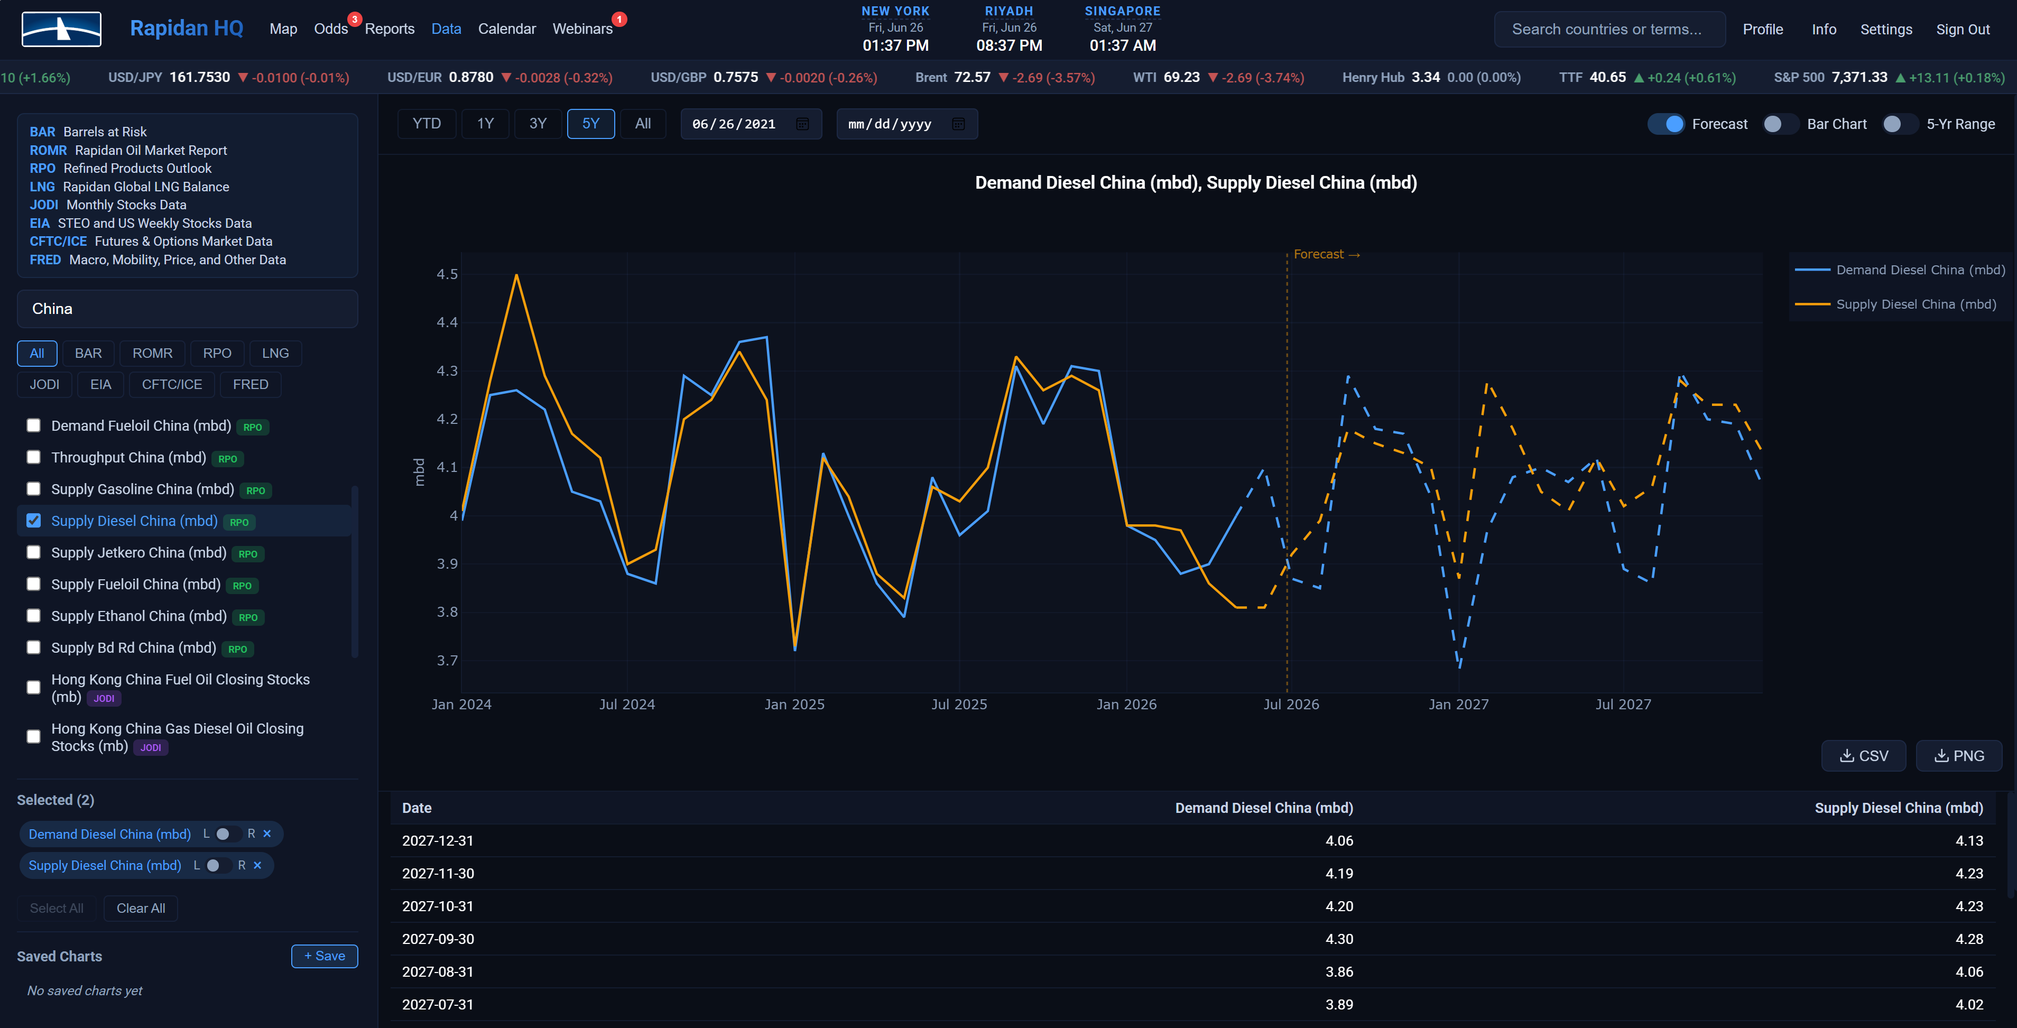
Task: Select the All time range
Action: point(643,124)
